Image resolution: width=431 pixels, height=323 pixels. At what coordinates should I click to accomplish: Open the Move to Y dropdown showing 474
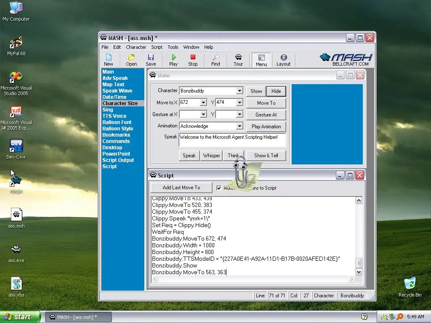click(x=239, y=103)
